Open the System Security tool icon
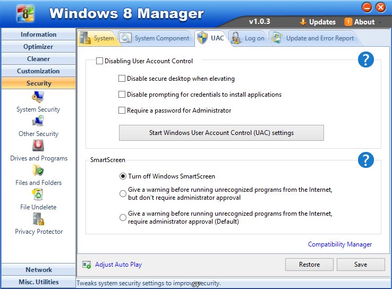Image resolution: width=392 pixels, height=289 pixels. (x=38, y=97)
